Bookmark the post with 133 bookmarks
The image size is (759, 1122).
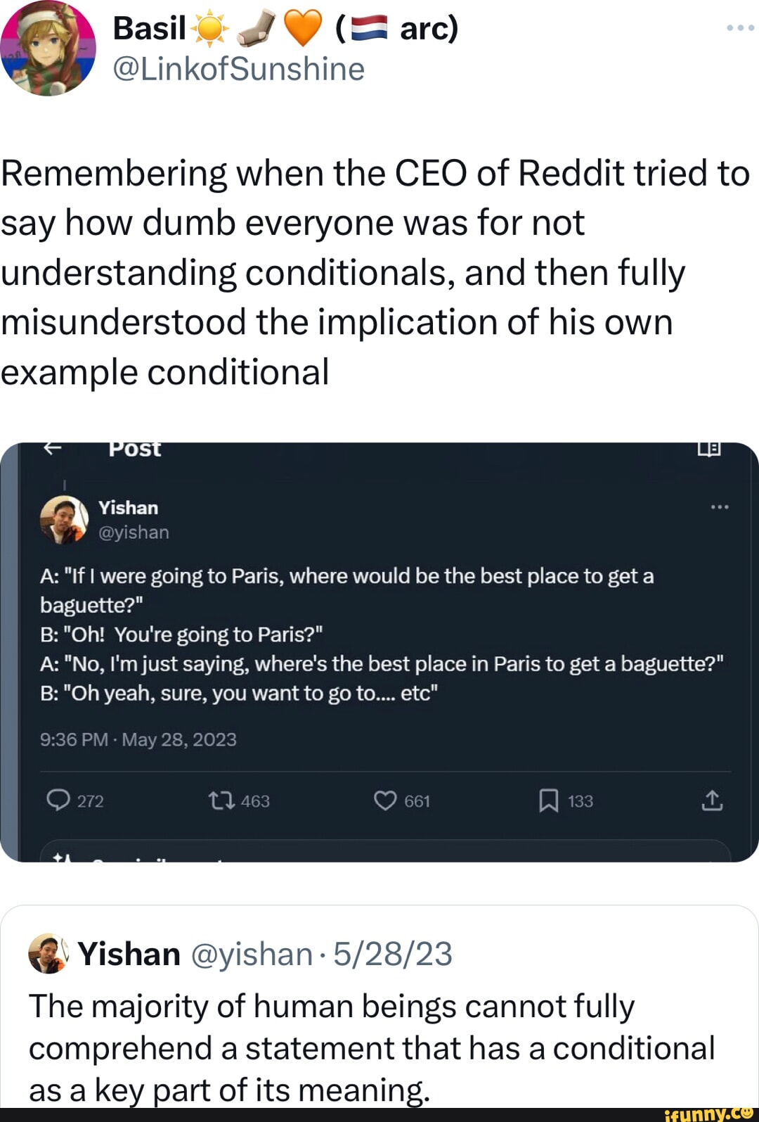click(548, 801)
